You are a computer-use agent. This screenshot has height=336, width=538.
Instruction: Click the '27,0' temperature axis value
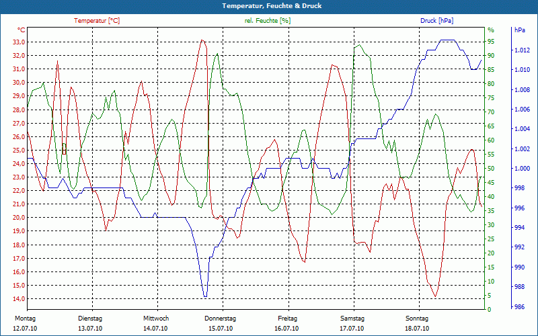pos(18,123)
